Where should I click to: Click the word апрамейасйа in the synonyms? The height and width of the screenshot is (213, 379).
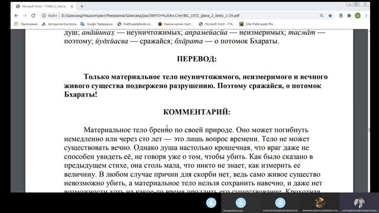206,33
